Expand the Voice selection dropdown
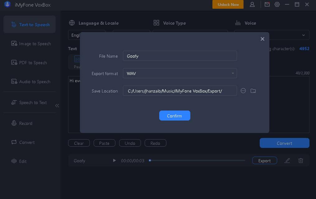The height and width of the screenshot is (199, 316). [303, 35]
